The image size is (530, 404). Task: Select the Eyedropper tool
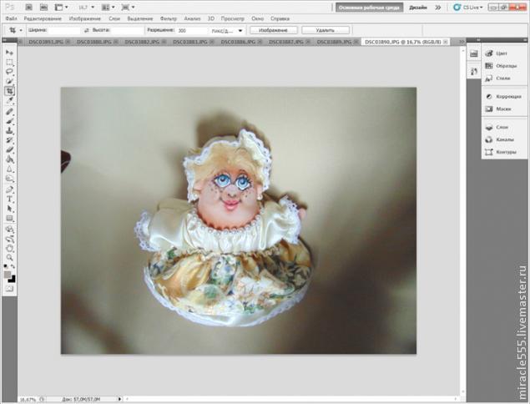pyautogui.click(x=9, y=100)
